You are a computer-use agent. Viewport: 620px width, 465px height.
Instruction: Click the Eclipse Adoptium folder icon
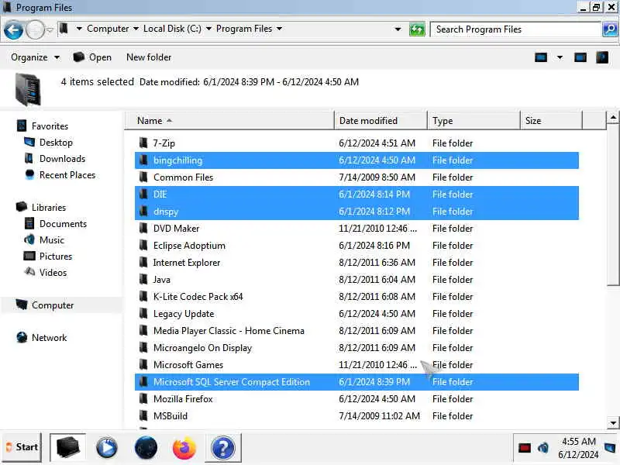tap(143, 246)
